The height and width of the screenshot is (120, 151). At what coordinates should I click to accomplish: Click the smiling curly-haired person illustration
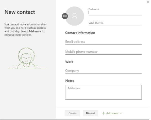27,58
